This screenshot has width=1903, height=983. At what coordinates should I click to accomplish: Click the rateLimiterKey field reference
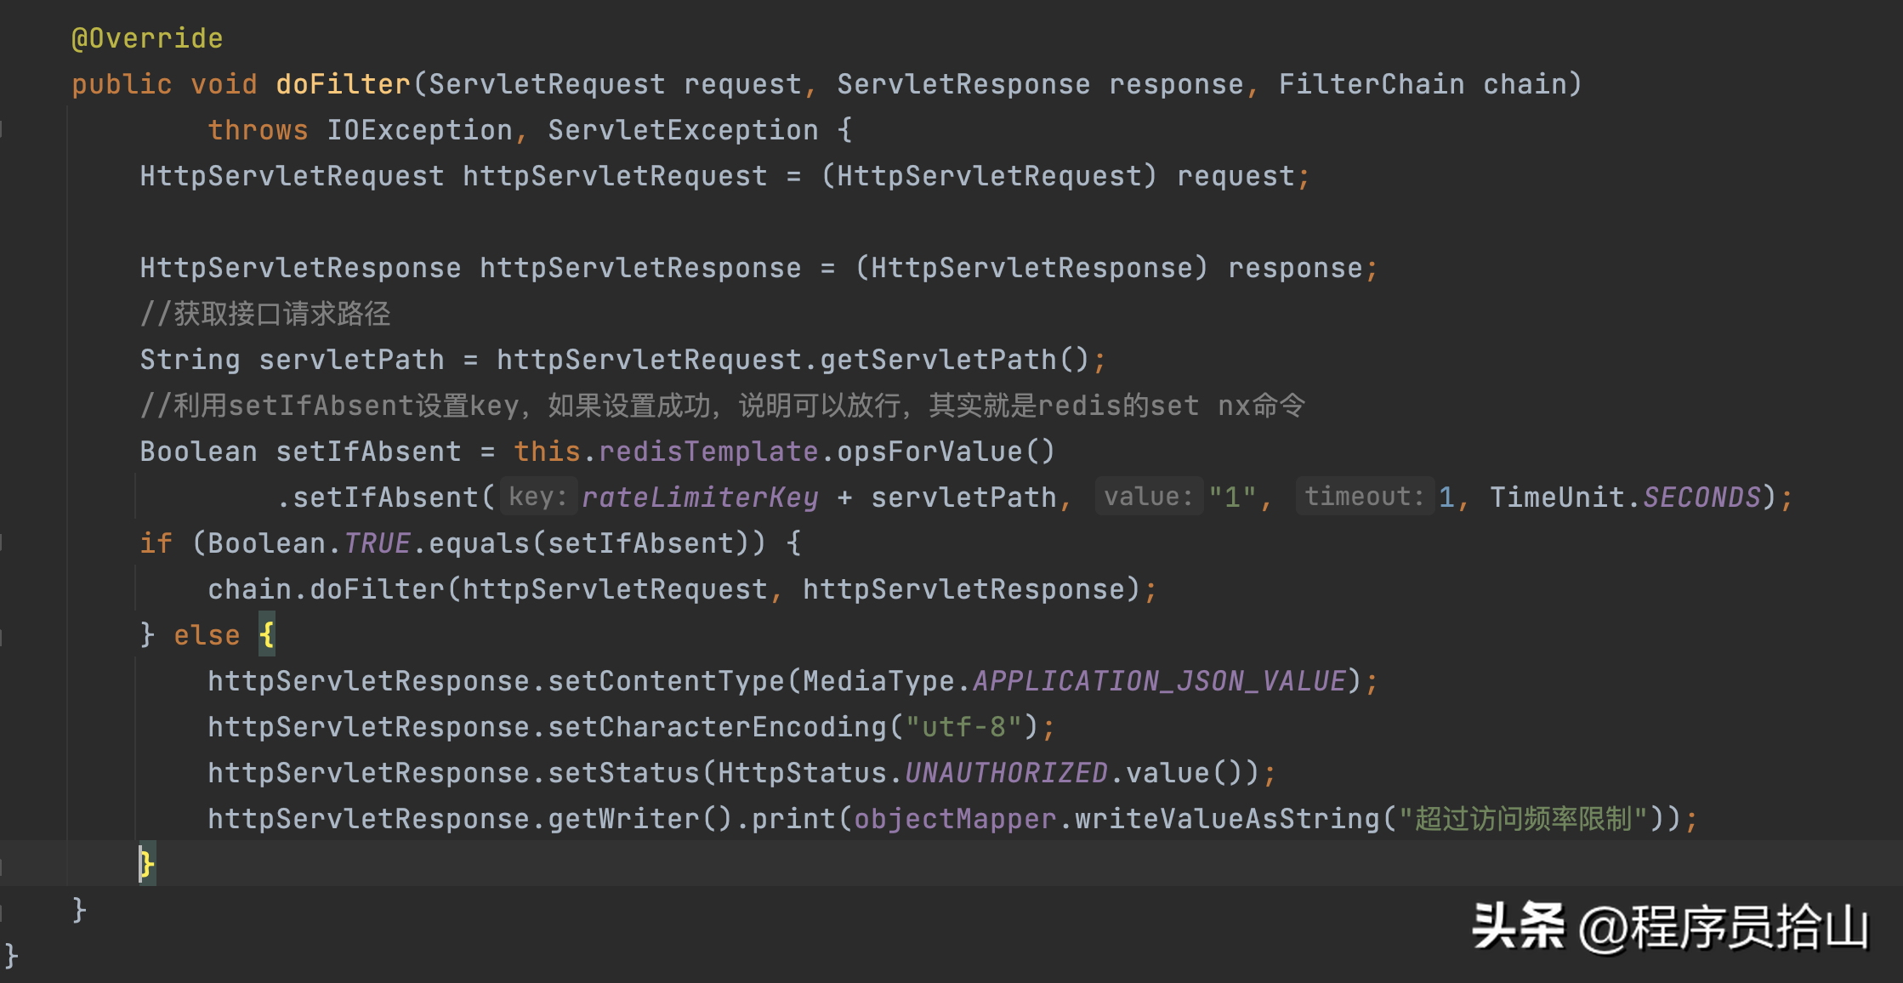(x=700, y=497)
